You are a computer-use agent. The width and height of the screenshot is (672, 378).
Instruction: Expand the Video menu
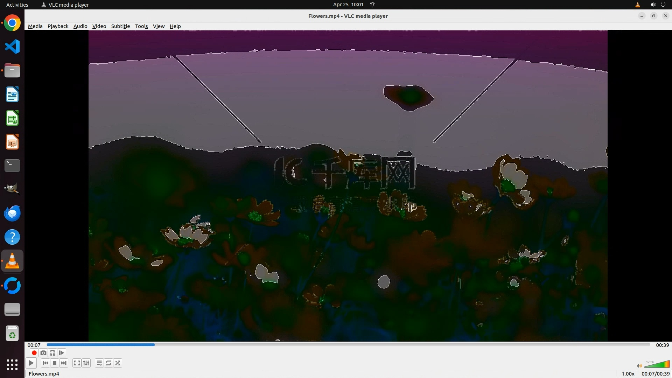(x=99, y=26)
